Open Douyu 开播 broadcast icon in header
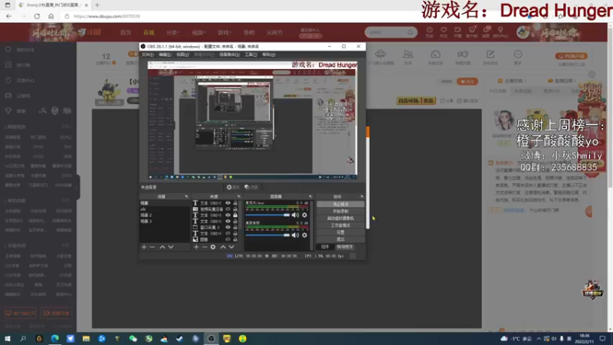The width and height of the screenshot is (613, 345). (x=457, y=32)
